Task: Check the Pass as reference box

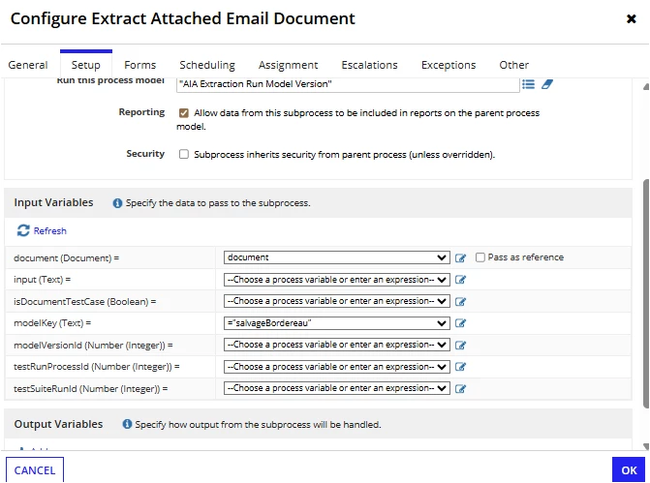Action: coord(480,257)
